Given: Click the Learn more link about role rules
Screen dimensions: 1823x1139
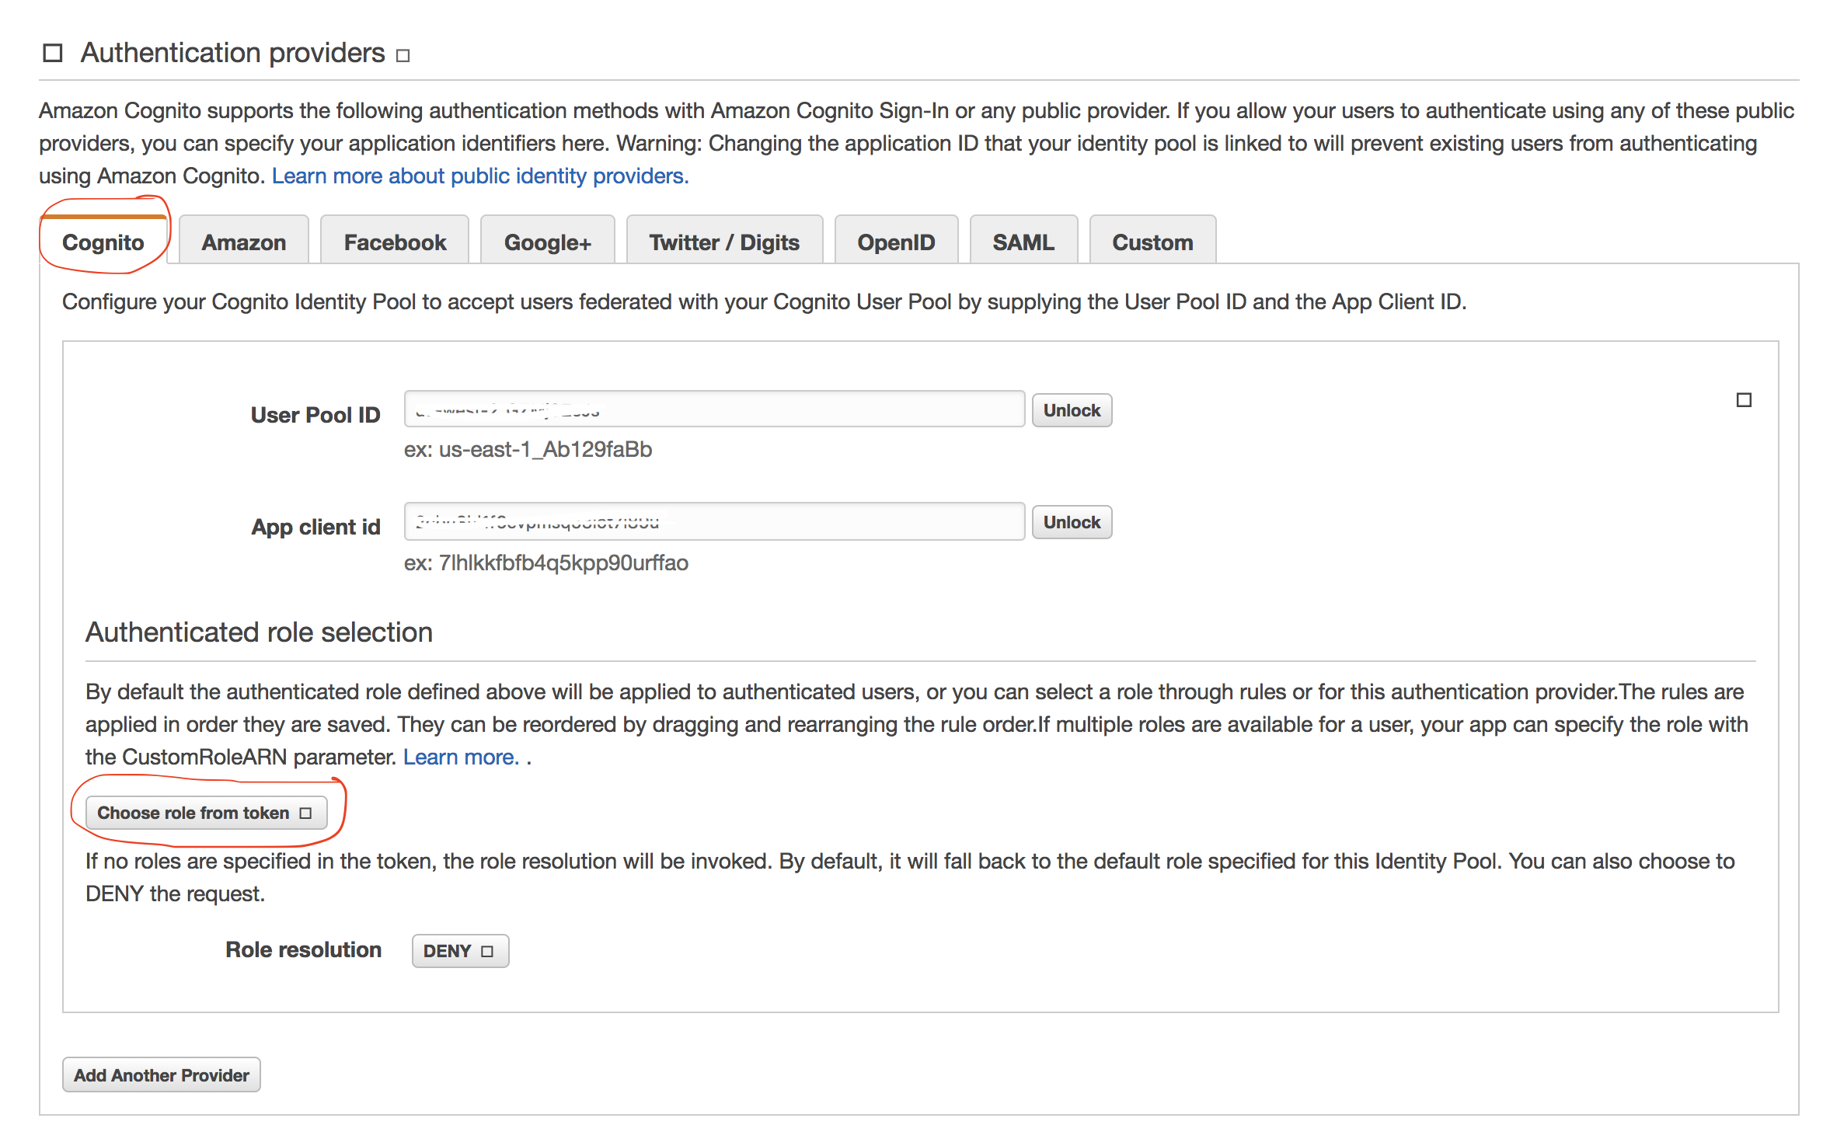Looking at the screenshot, I should [460, 756].
